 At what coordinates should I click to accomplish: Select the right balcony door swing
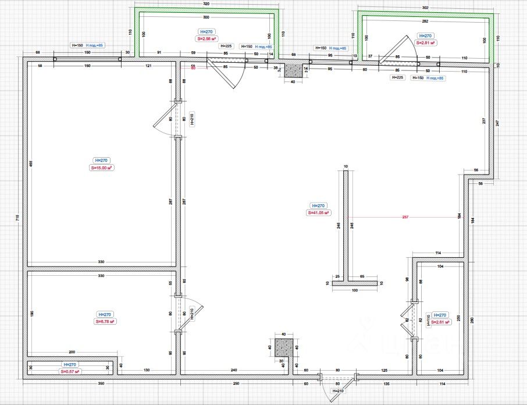398,49
